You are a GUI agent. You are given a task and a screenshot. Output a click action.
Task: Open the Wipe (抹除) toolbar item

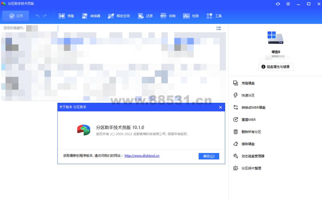click(168, 16)
